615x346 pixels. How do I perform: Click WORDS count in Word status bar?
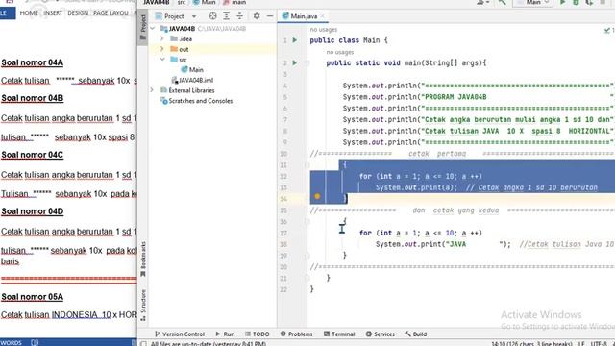pos(11,342)
